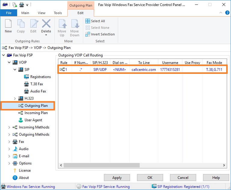Click the To Line column header
The width and height of the screenshot is (231, 190).
(x=144, y=63)
